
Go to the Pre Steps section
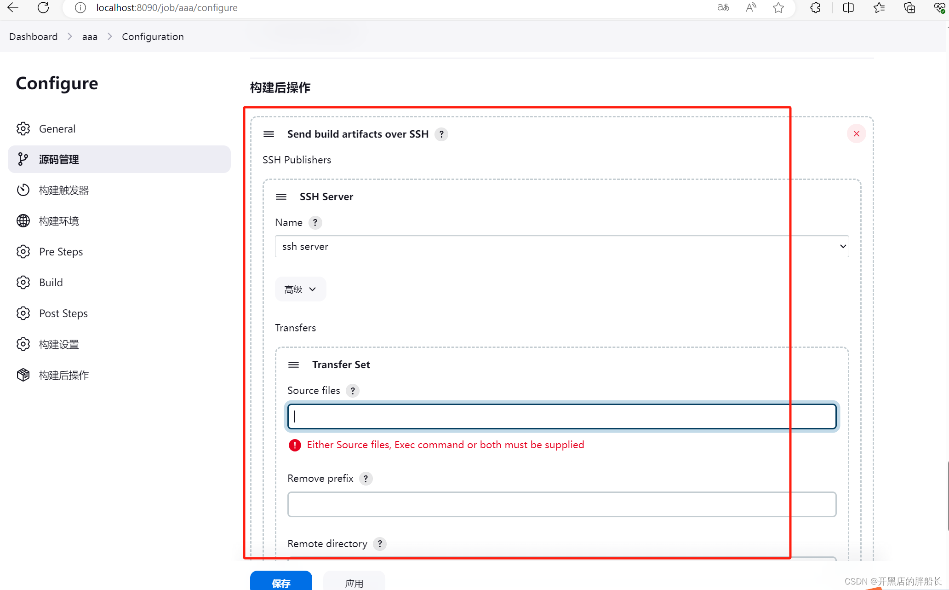[x=119, y=252]
